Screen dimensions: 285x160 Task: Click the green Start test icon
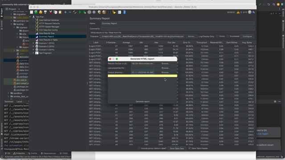(x=80, y=12)
